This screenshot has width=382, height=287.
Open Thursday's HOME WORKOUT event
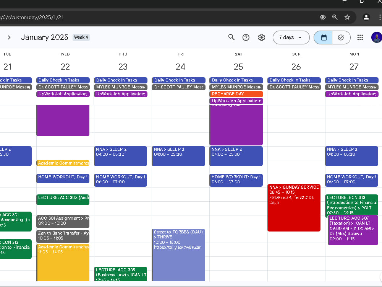coord(121,180)
